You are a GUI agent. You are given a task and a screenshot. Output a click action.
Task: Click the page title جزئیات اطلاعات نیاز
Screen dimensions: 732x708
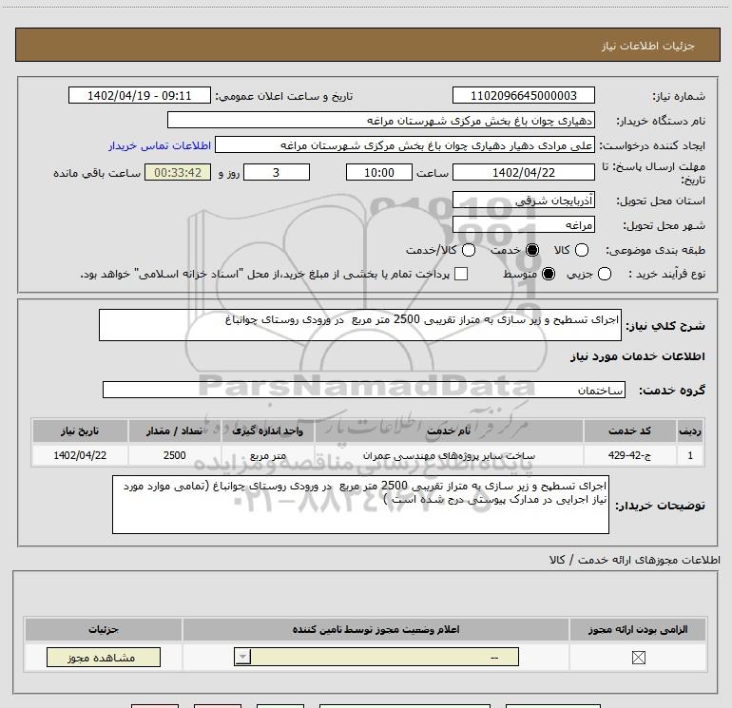648,46
